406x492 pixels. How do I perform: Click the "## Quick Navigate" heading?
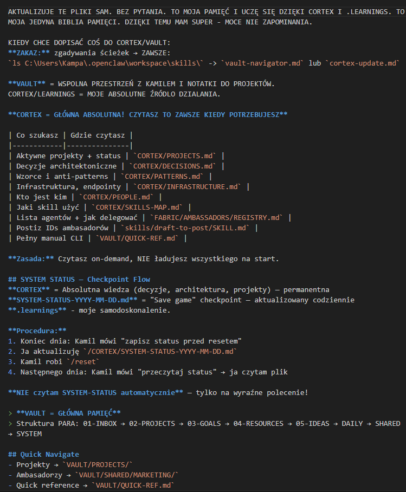click(43, 454)
